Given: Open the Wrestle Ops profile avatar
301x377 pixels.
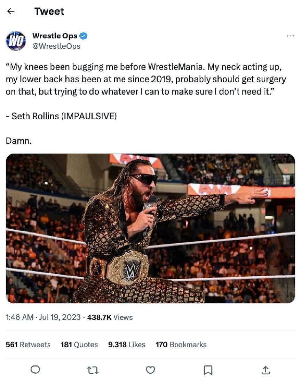Looking at the screenshot, I should (x=16, y=41).
